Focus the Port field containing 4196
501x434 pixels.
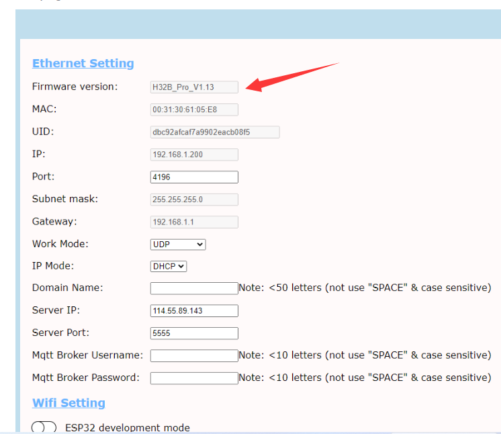pos(194,177)
